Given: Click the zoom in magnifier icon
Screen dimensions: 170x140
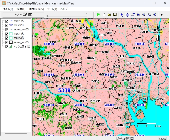Looking at the screenshot, I should [138, 15].
